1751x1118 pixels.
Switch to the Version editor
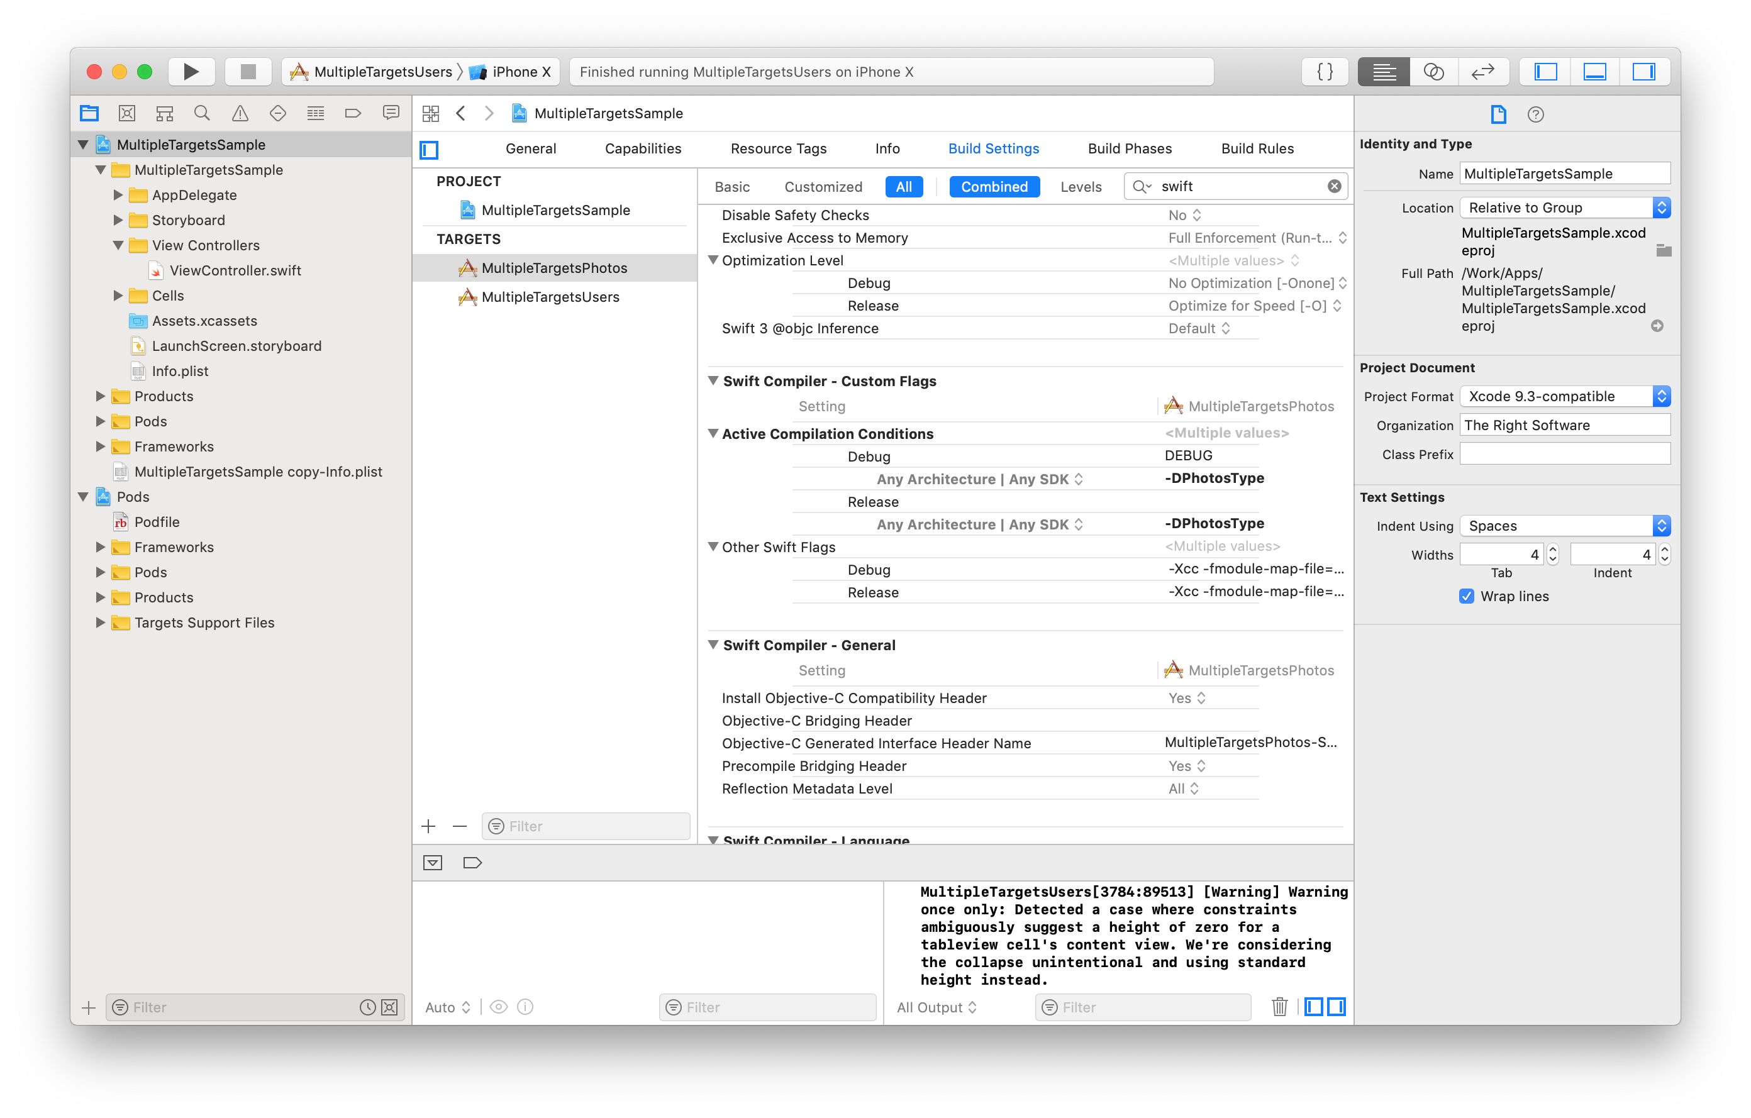coord(1484,71)
